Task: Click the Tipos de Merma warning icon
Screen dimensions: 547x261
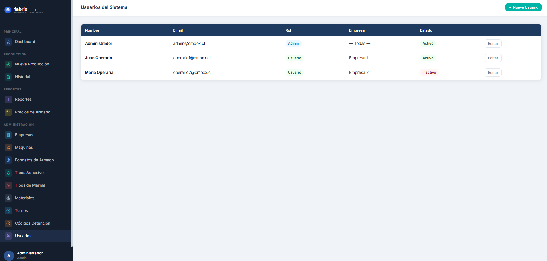Action: [x=8, y=185]
